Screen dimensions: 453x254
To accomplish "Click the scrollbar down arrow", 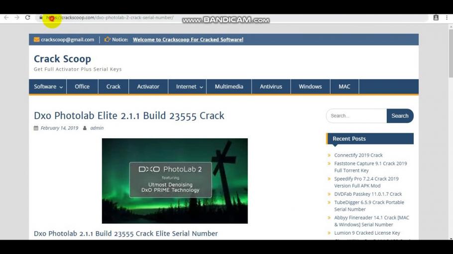I will (451, 238).
